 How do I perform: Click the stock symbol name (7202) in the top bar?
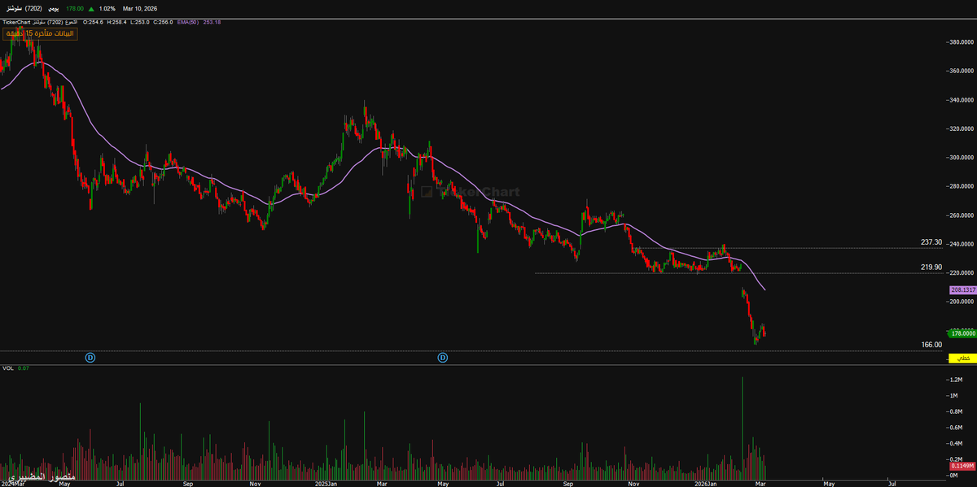click(24, 9)
